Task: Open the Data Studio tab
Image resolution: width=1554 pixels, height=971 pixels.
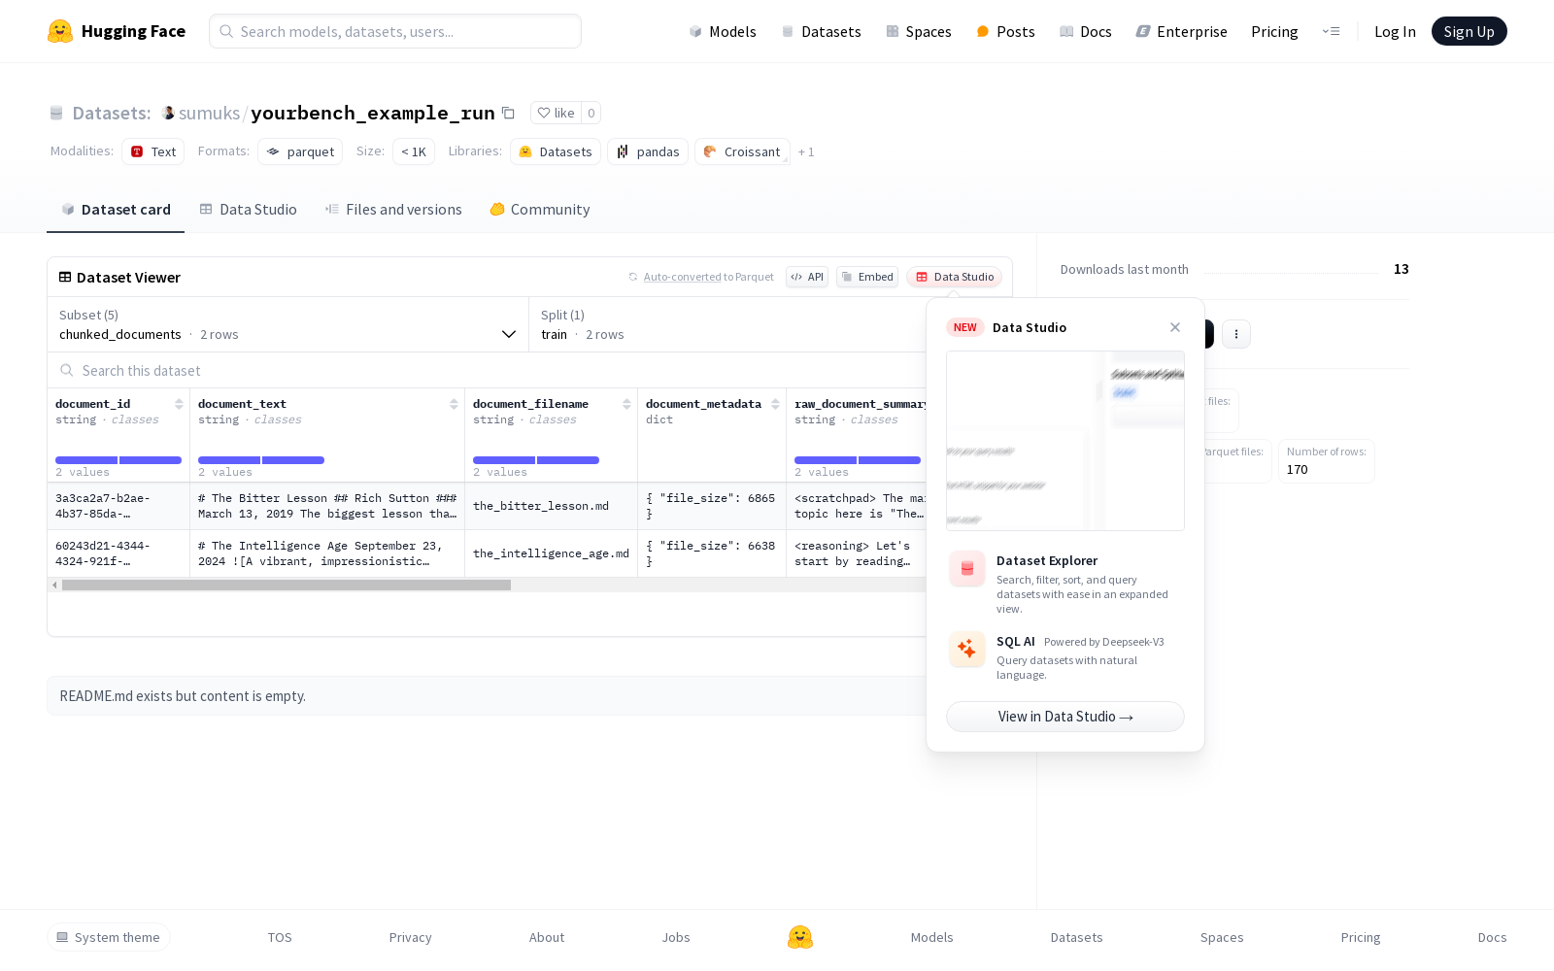Action: [x=249, y=209]
